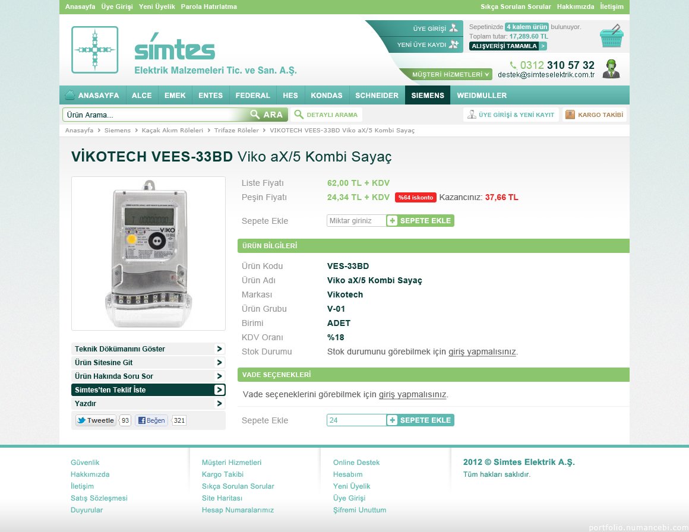Click the Tweetle button

96,420
